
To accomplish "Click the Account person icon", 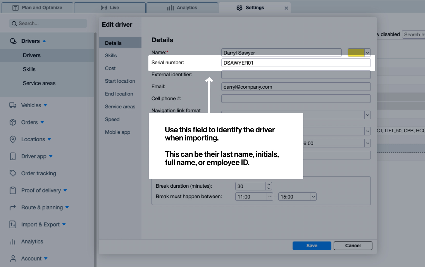I will click(x=13, y=259).
